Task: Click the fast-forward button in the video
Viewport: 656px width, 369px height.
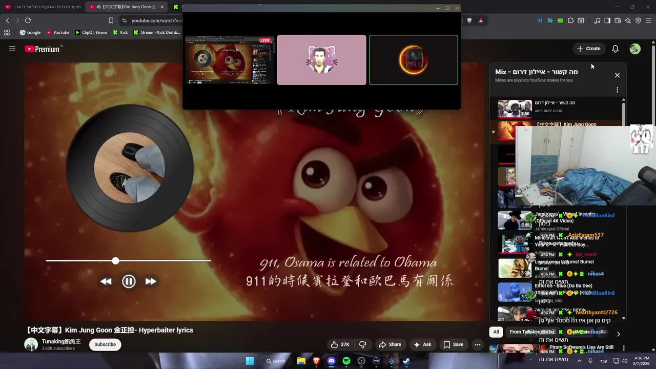Action: pyautogui.click(x=151, y=281)
